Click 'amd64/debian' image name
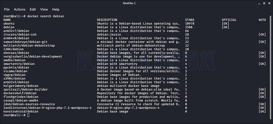Screen dimensions: 273x124 click(x=14, y=60)
